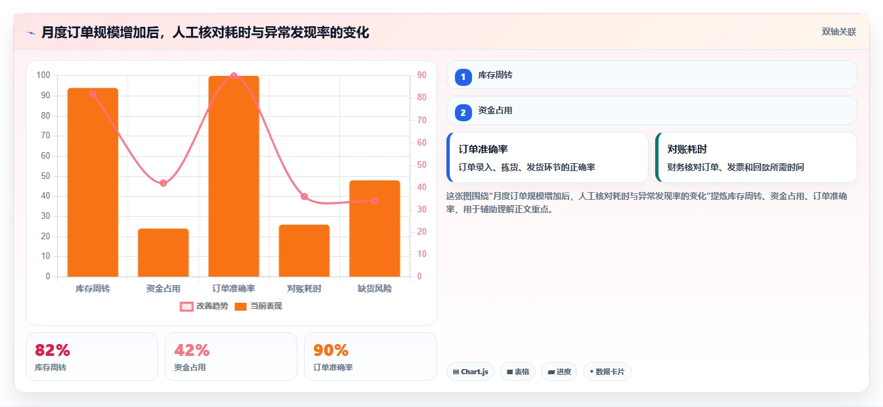Image resolution: width=883 pixels, height=407 pixels.
Task: Click the trend line point above 资金占用
Action: (x=163, y=183)
